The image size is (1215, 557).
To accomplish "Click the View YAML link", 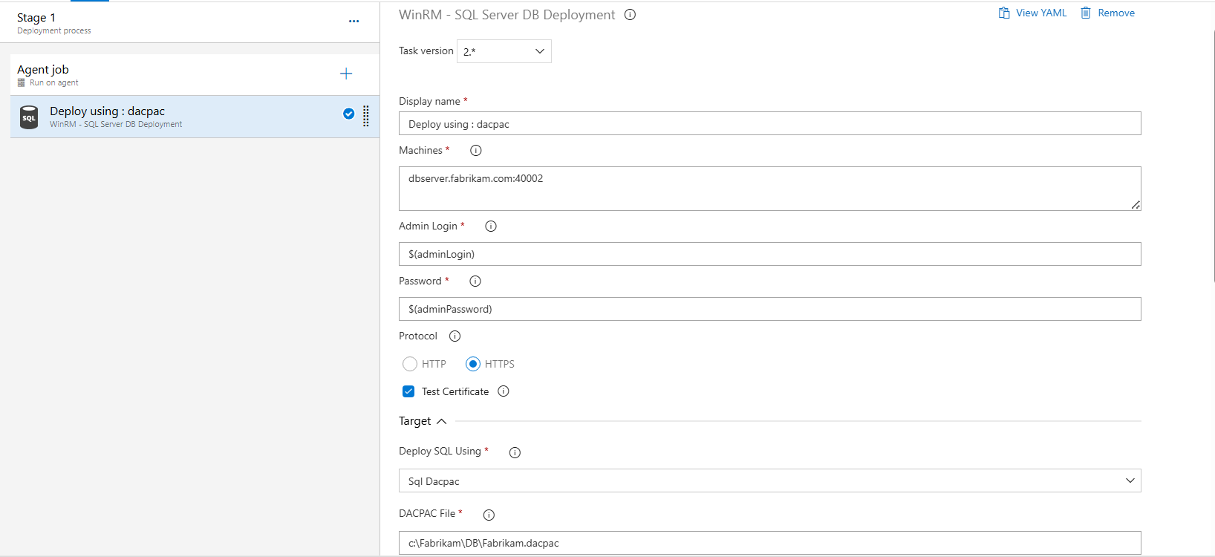I will (1041, 13).
